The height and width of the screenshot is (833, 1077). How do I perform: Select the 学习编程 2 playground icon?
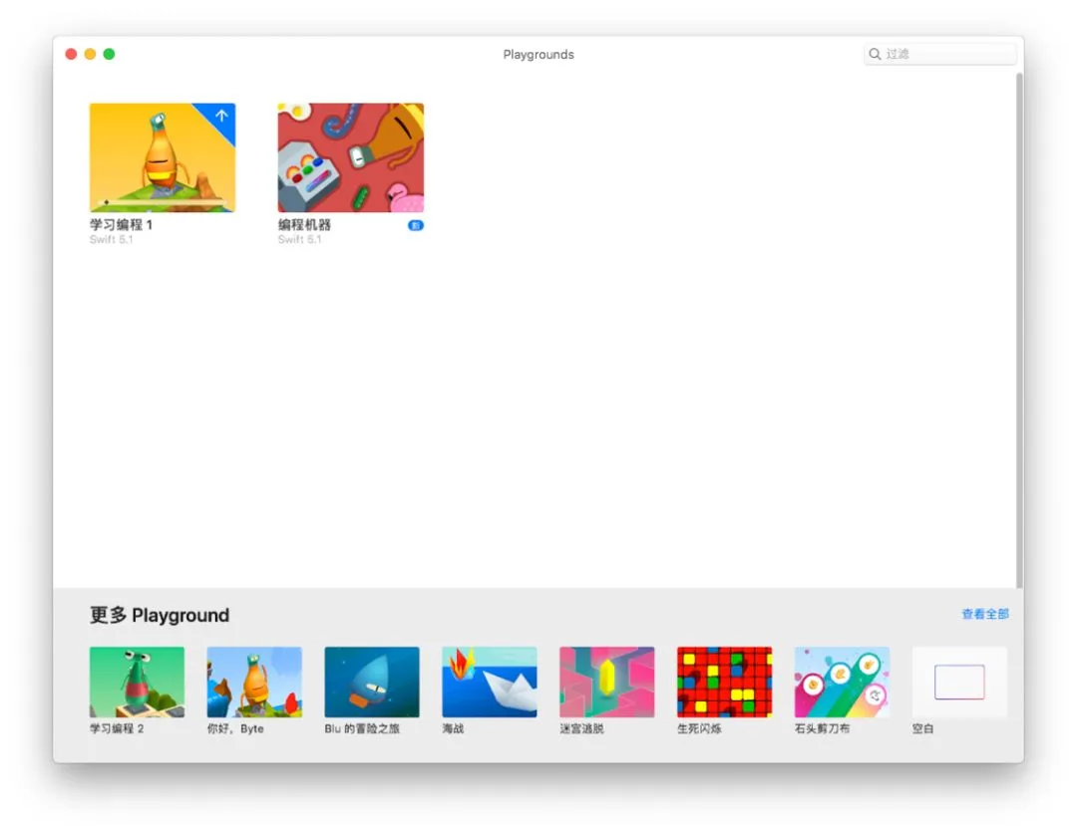coord(137,682)
